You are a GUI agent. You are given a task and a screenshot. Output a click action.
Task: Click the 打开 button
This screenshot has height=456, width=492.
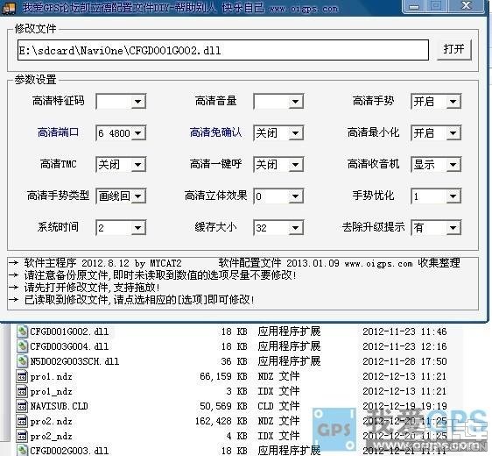[454, 49]
